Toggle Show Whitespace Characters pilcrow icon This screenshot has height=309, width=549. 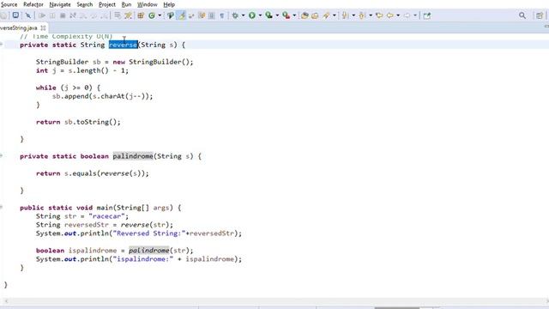(x=221, y=15)
